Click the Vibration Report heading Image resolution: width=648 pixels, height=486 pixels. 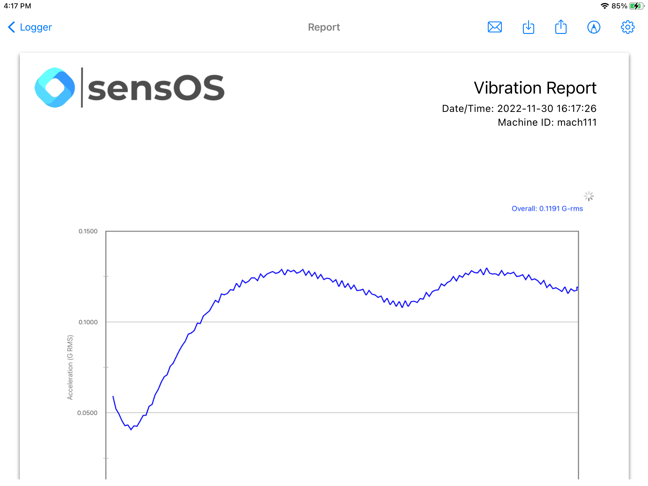click(535, 88)
